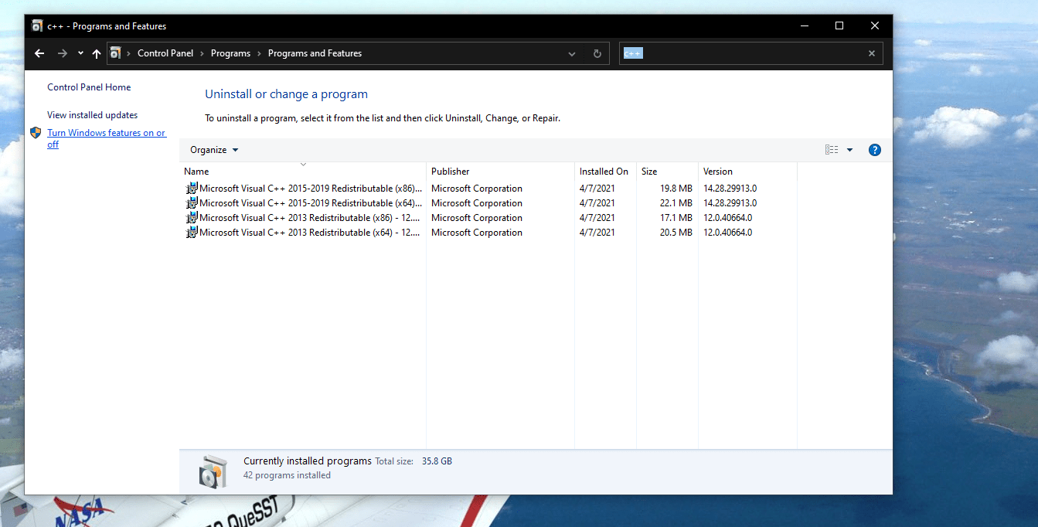Viewport: 1038px width, 527px height.
Task: Refresh the program list
Action: (597, 53)
